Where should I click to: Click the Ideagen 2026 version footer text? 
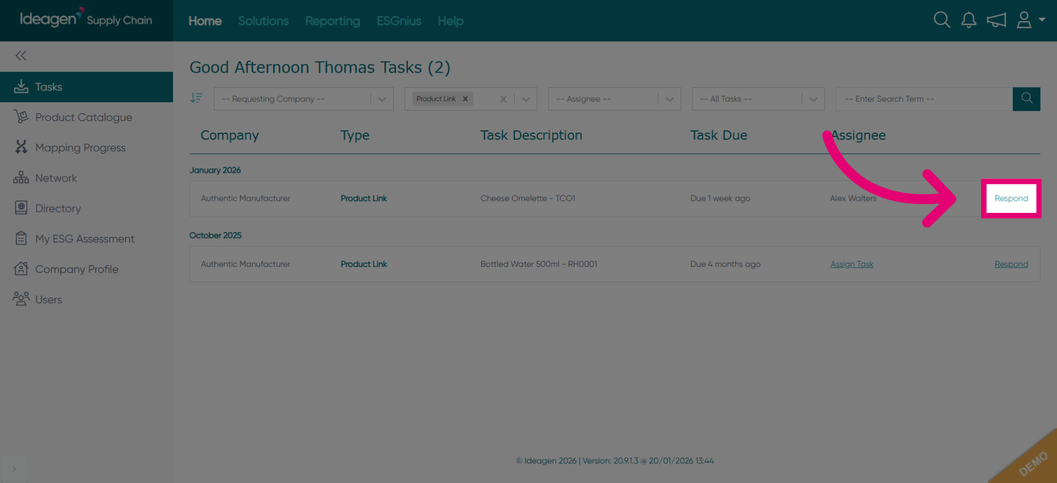coord(615,461)
